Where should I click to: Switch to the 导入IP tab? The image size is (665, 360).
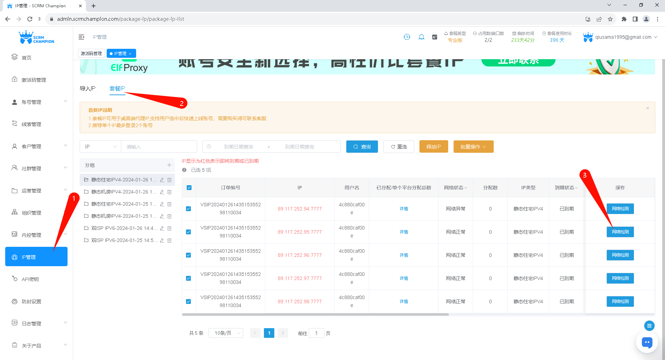coord(88,89)
